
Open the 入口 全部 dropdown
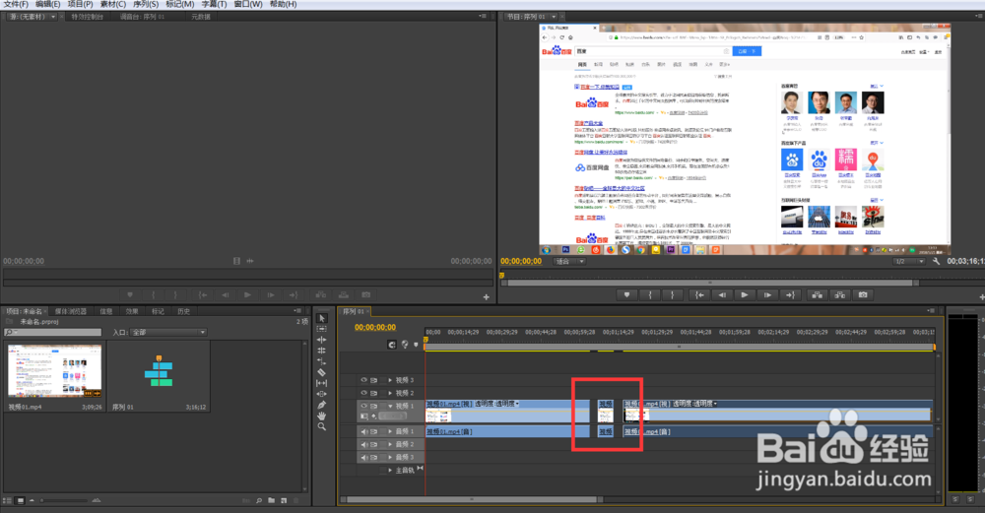pos(167,332)
